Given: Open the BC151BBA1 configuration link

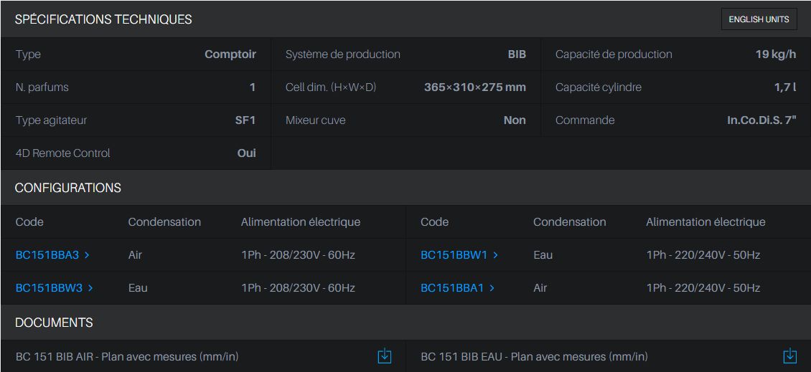Looking at the screenshot, I should coord(452,288).
